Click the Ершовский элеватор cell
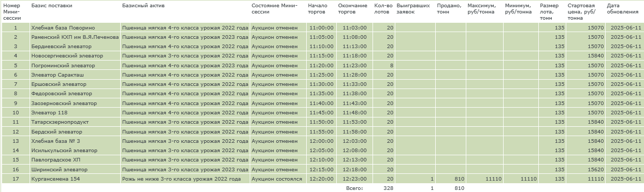The height and width of the screenshot is (192, 644). point(75,84)
